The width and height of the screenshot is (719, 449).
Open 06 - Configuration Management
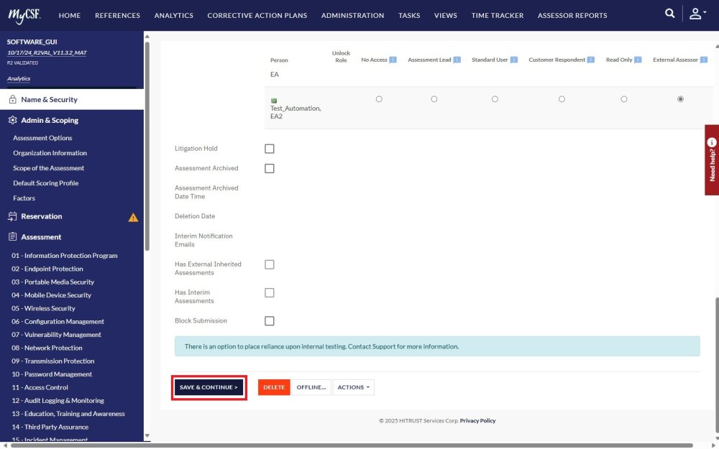click(58, 322)
